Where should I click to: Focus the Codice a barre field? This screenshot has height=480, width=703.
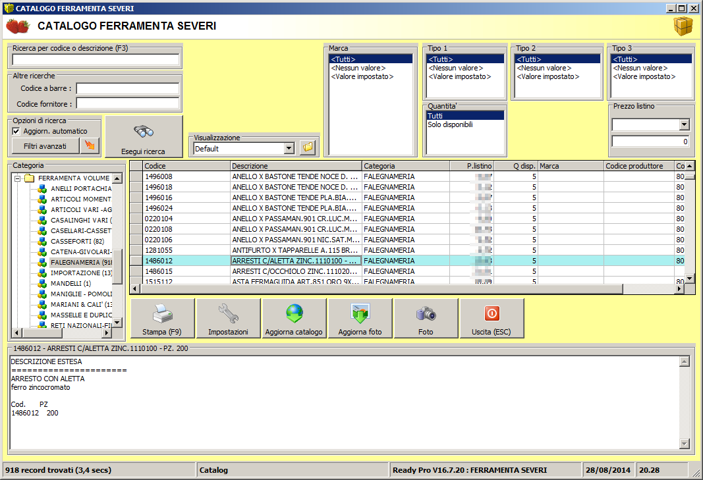128,88
